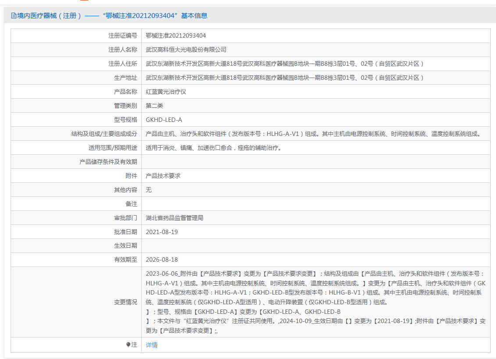The width and height of the screenshot is (496, 359).
Task: Click the 注册人名称 row label
Action: [x=123, y=50]
